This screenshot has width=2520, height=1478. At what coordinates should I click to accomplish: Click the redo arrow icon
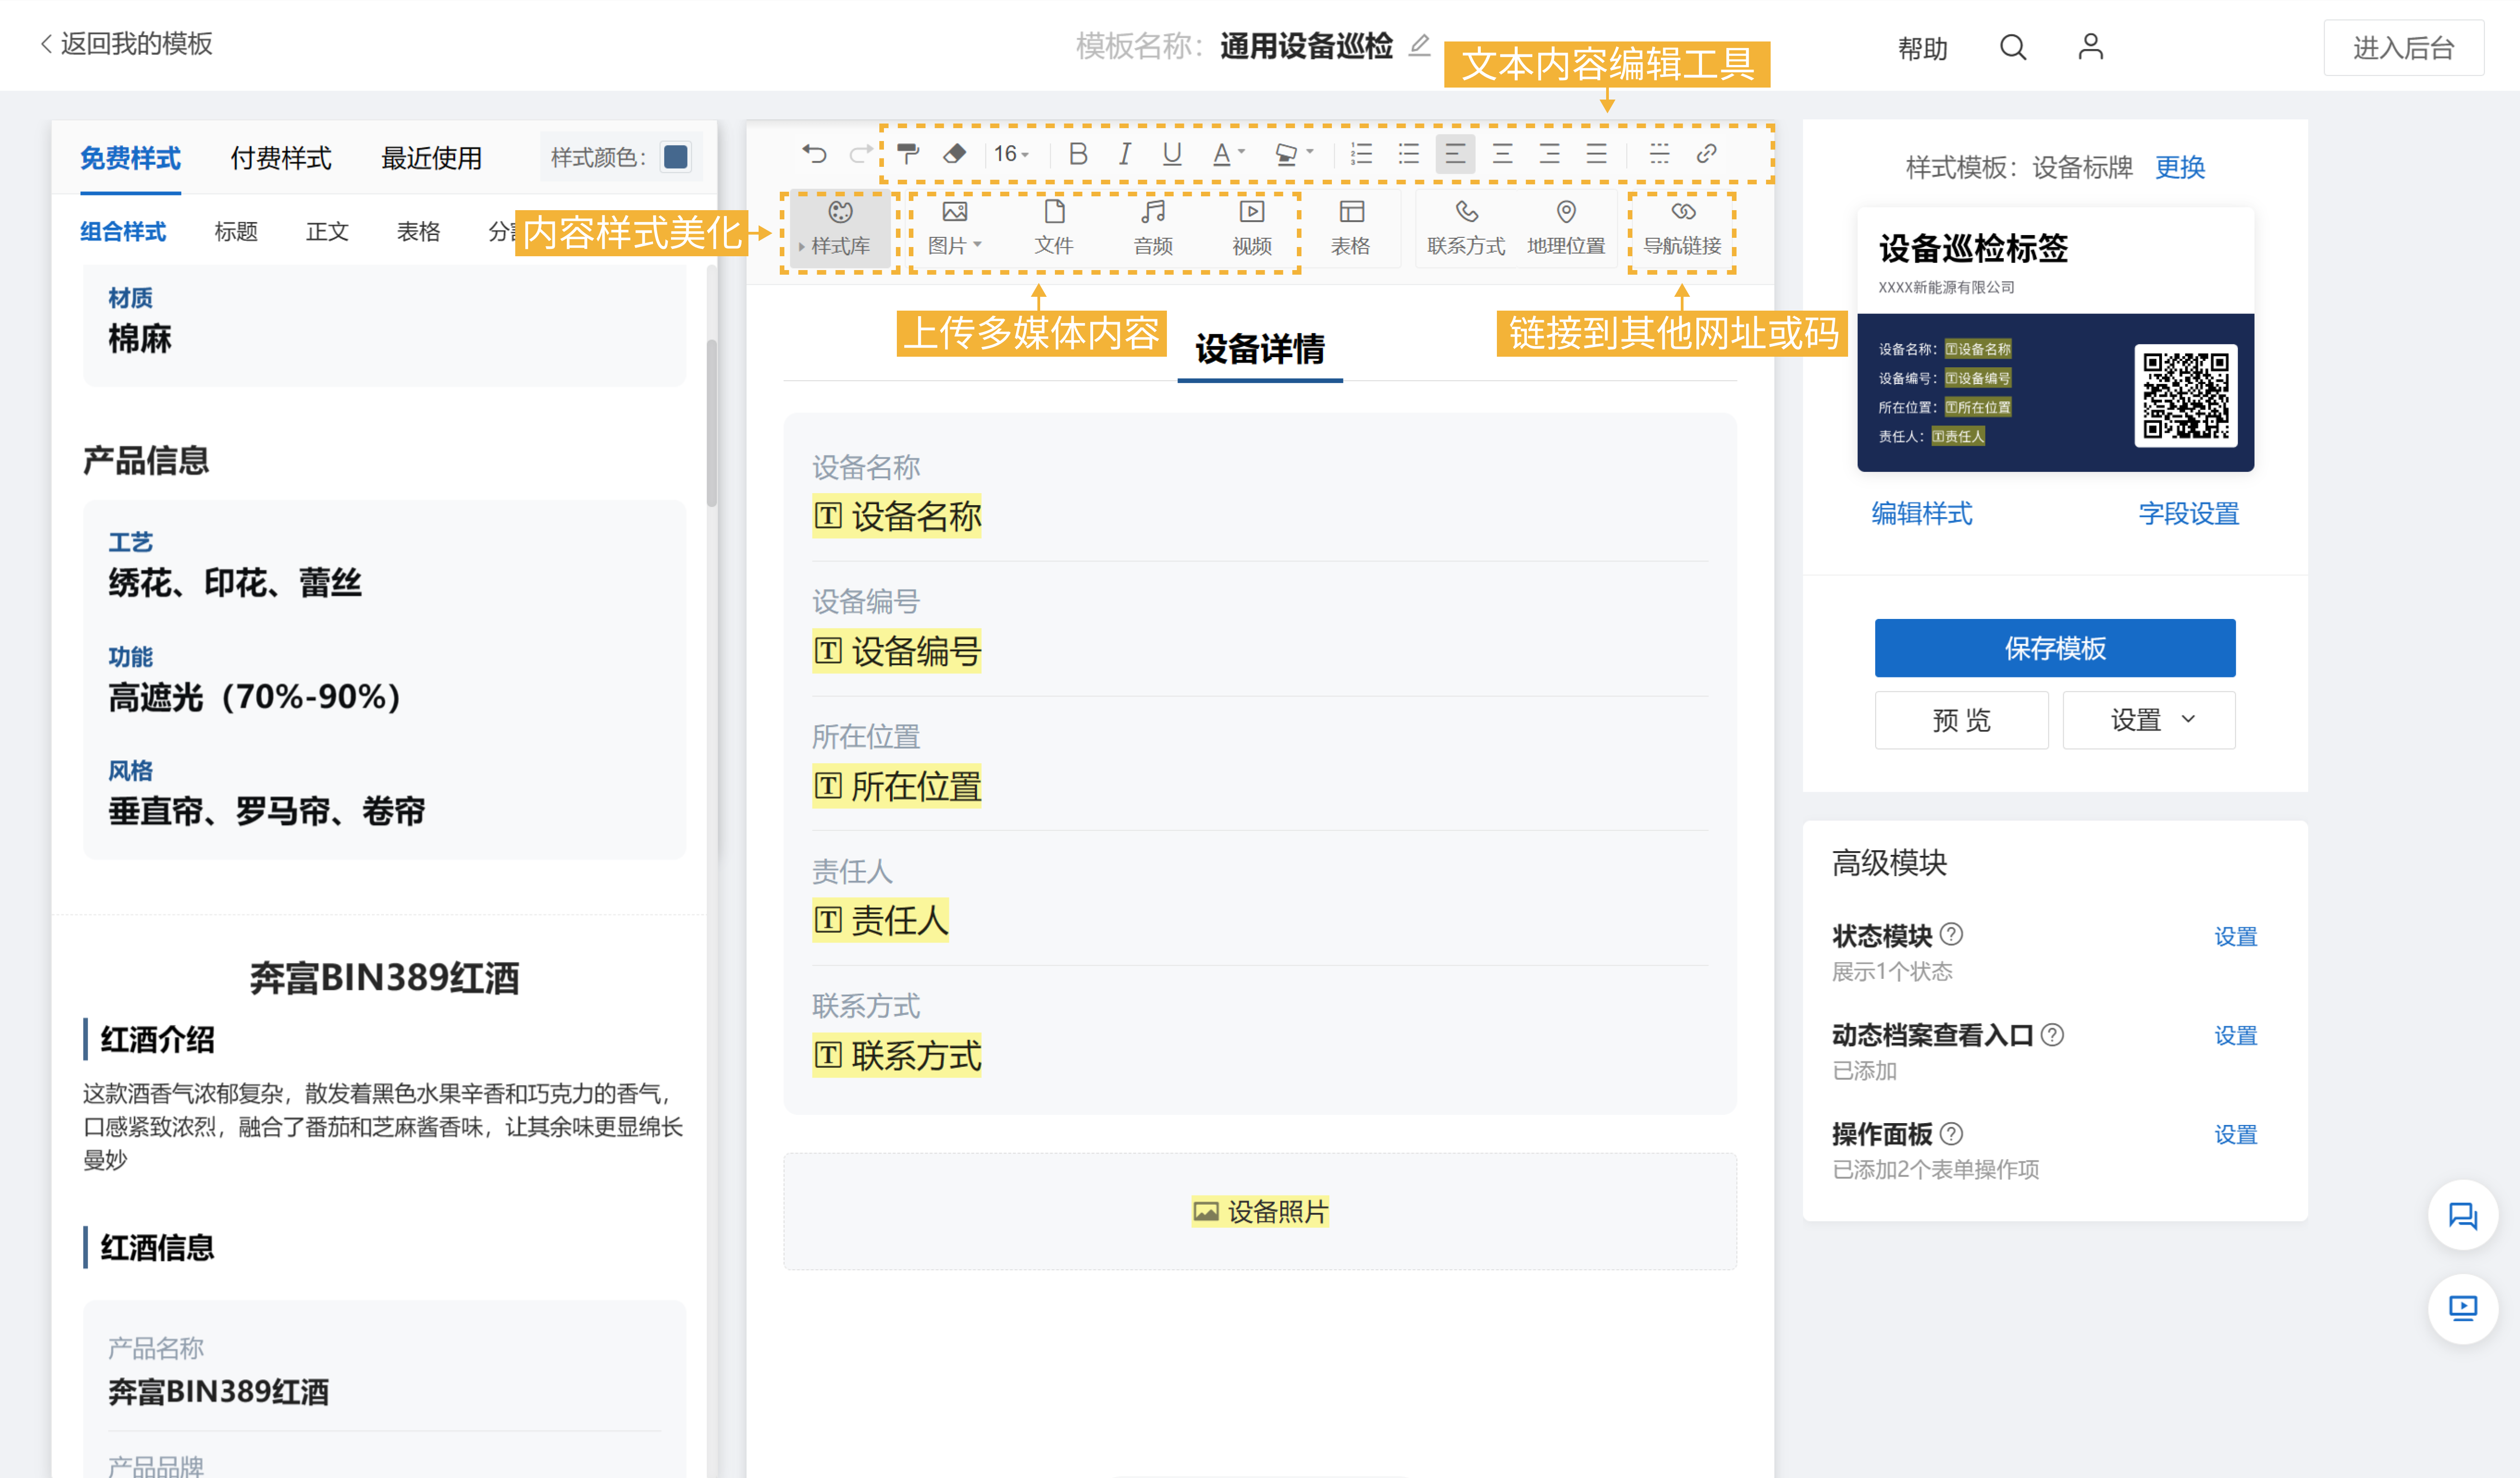tap(860, 154)
